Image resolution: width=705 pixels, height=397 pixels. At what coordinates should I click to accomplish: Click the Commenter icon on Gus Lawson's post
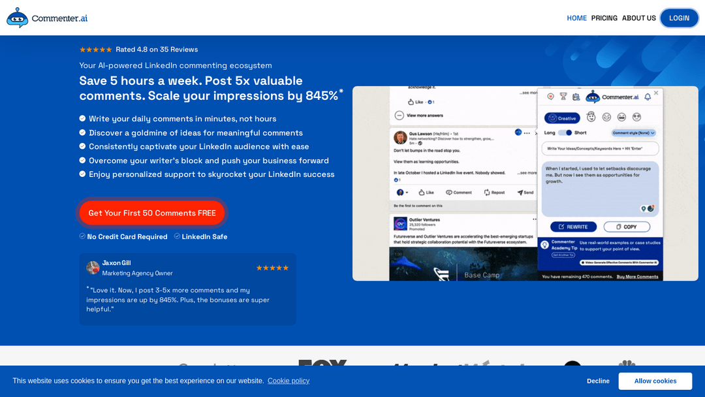518,132
